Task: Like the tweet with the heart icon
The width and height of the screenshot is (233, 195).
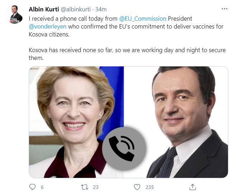Action: click(137, 187)
